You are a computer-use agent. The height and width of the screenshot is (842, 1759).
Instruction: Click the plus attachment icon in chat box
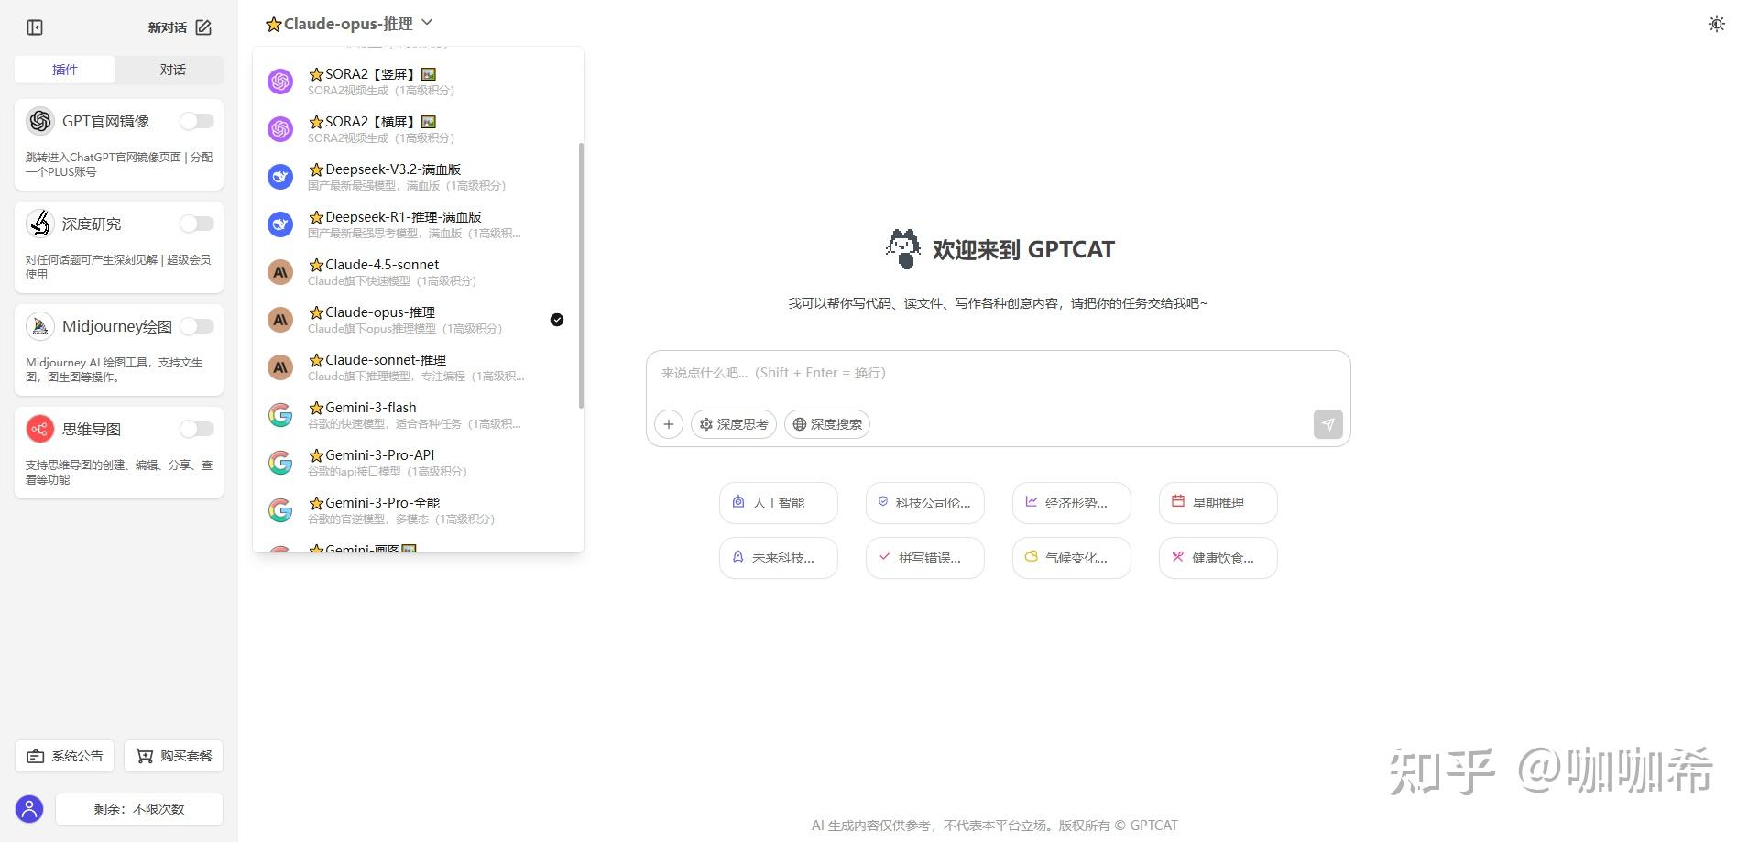click(669, 424)
